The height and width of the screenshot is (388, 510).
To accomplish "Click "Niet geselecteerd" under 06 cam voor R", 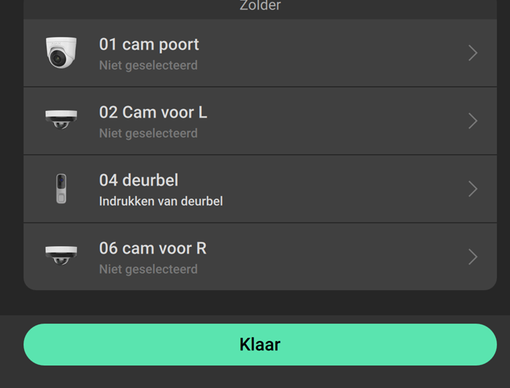I will (148, 269).
